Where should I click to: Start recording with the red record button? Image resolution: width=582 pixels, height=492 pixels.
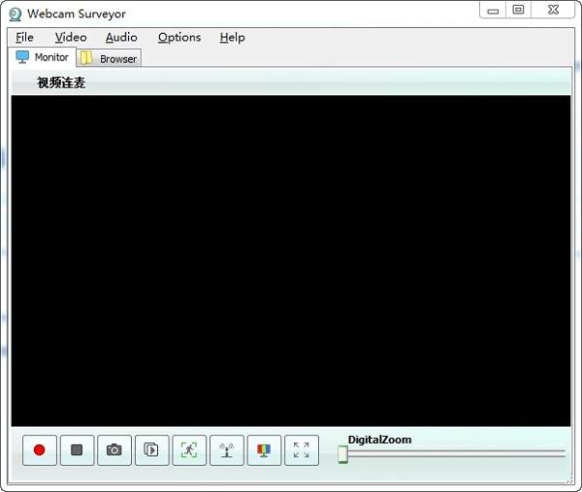(40, 450)
